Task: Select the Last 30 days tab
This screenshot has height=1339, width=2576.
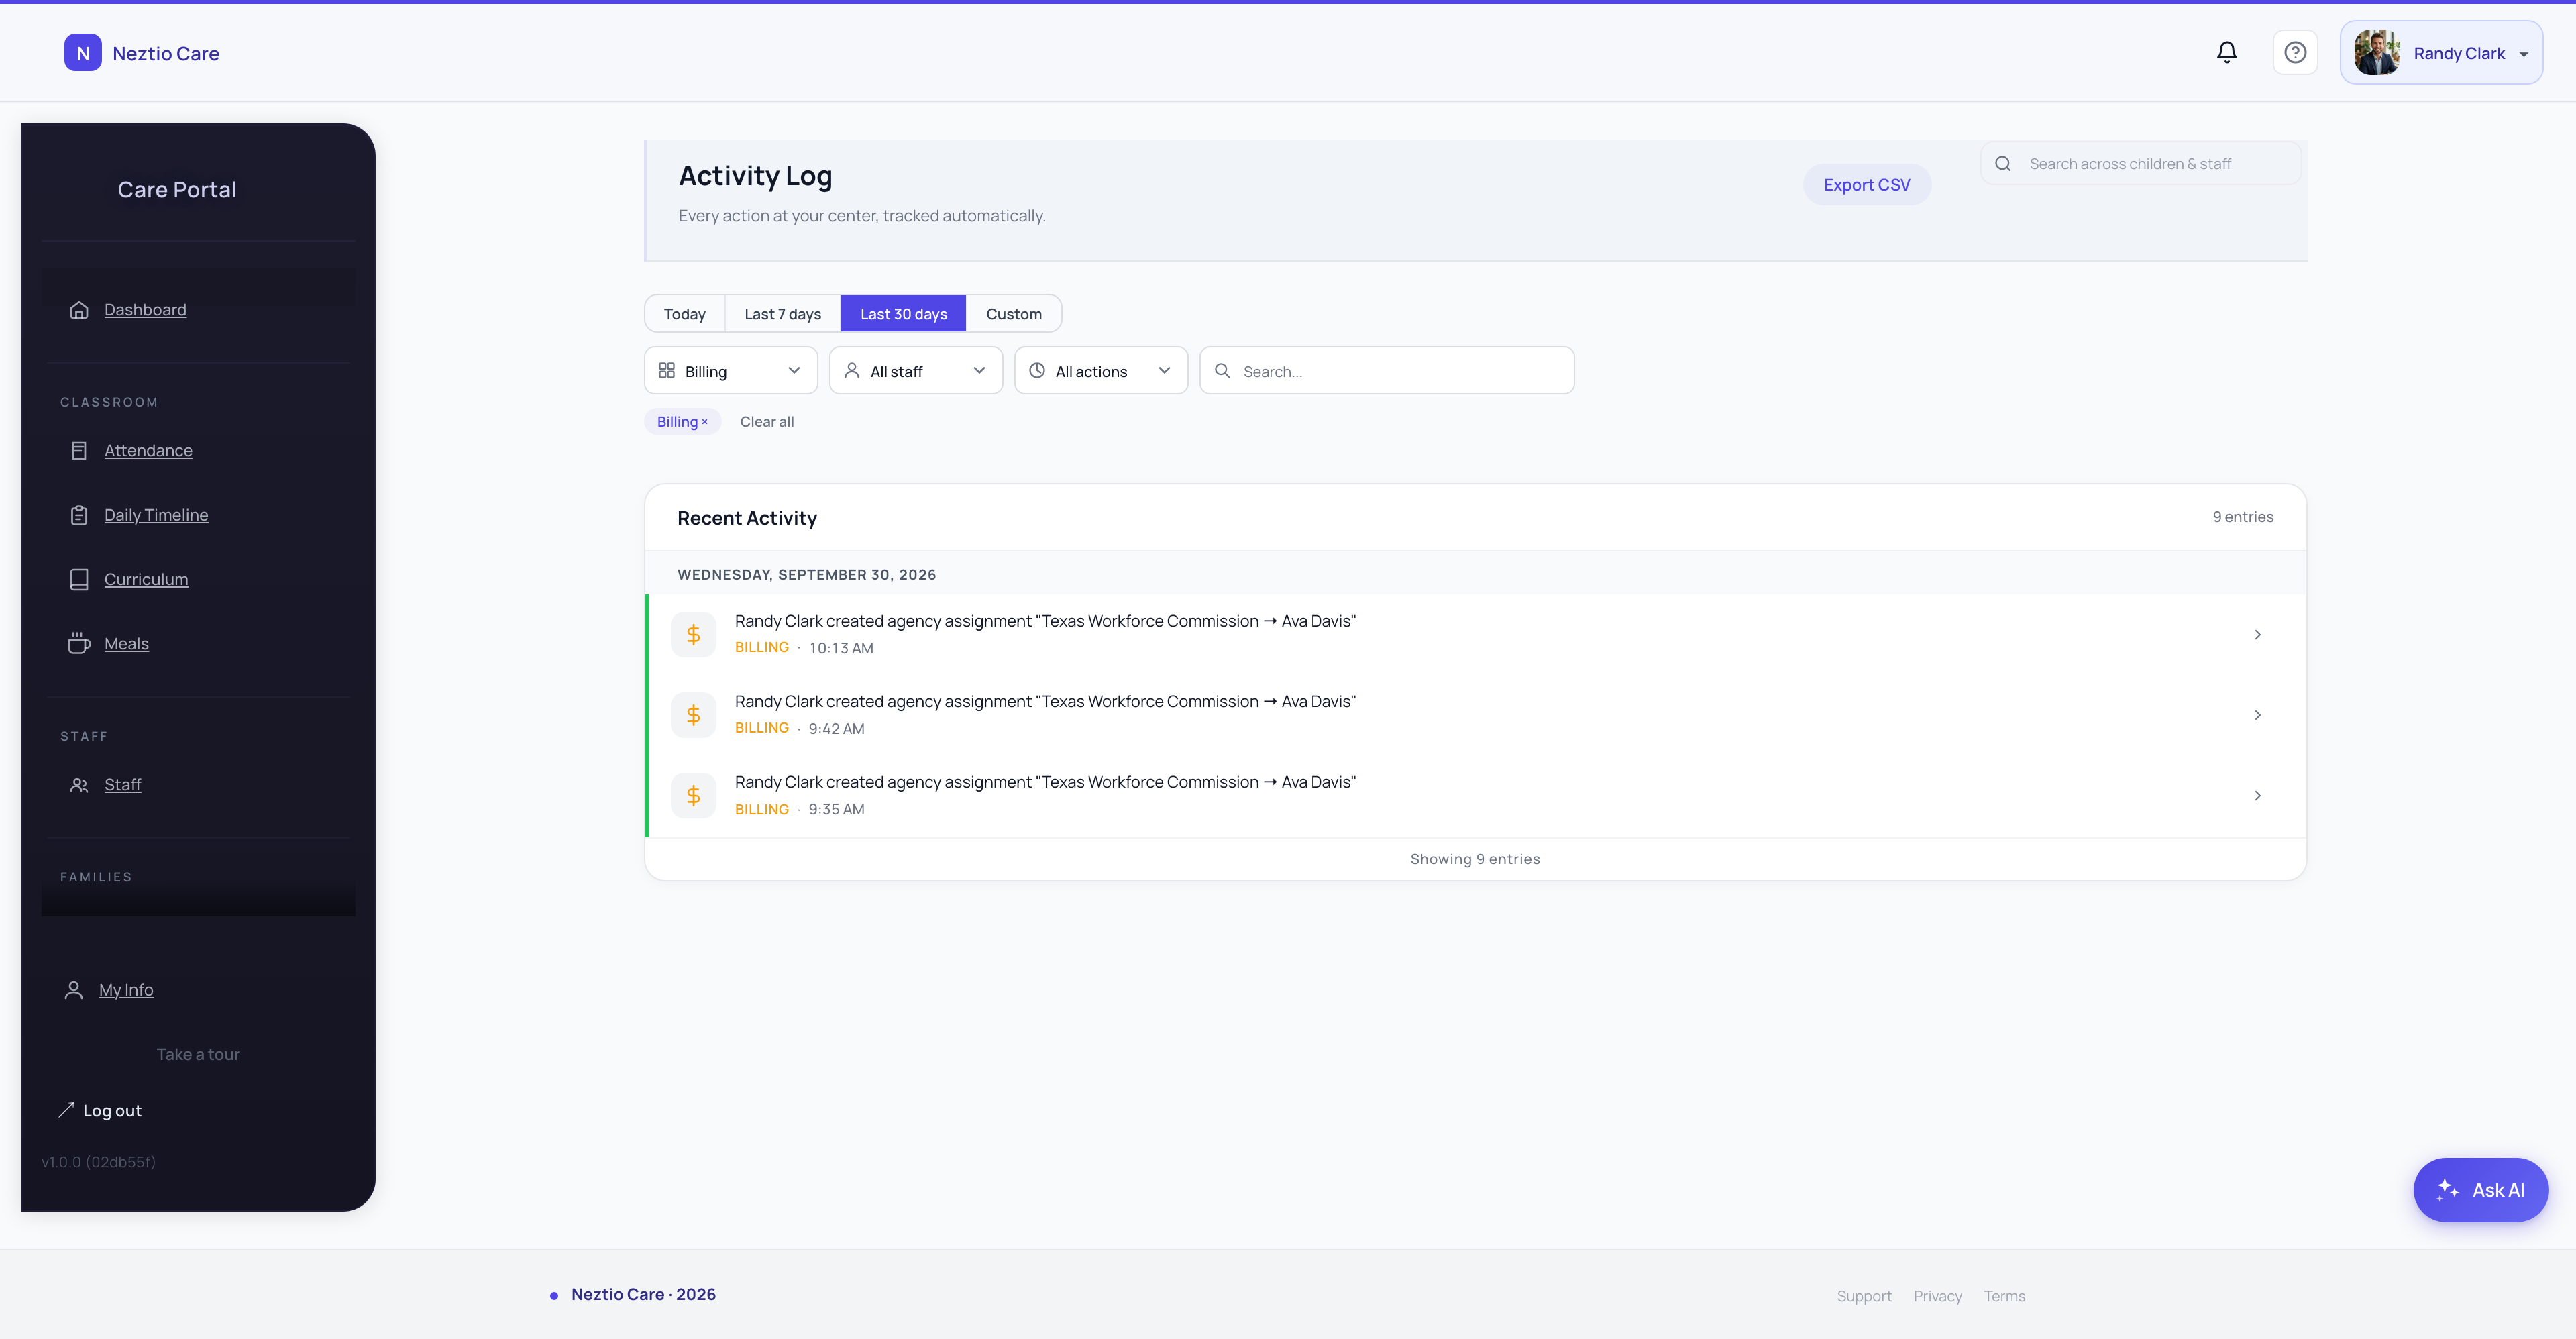Action: click(904, 314)
